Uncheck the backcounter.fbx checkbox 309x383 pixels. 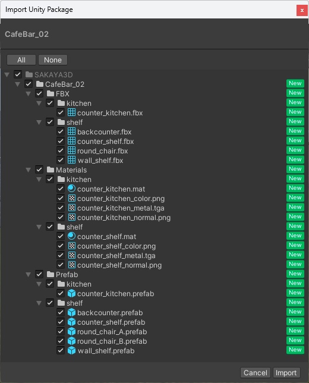click(61, 131)
